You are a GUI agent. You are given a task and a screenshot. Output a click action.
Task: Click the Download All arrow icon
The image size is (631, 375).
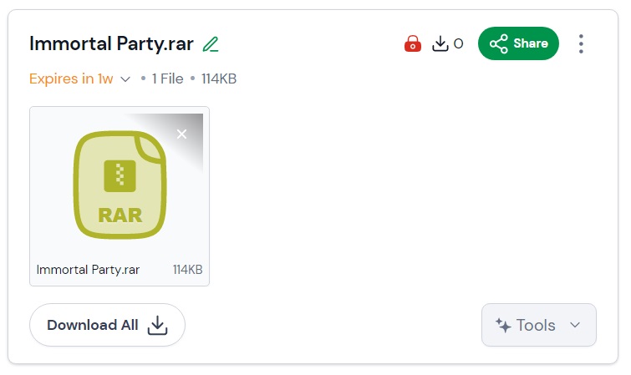157,325
